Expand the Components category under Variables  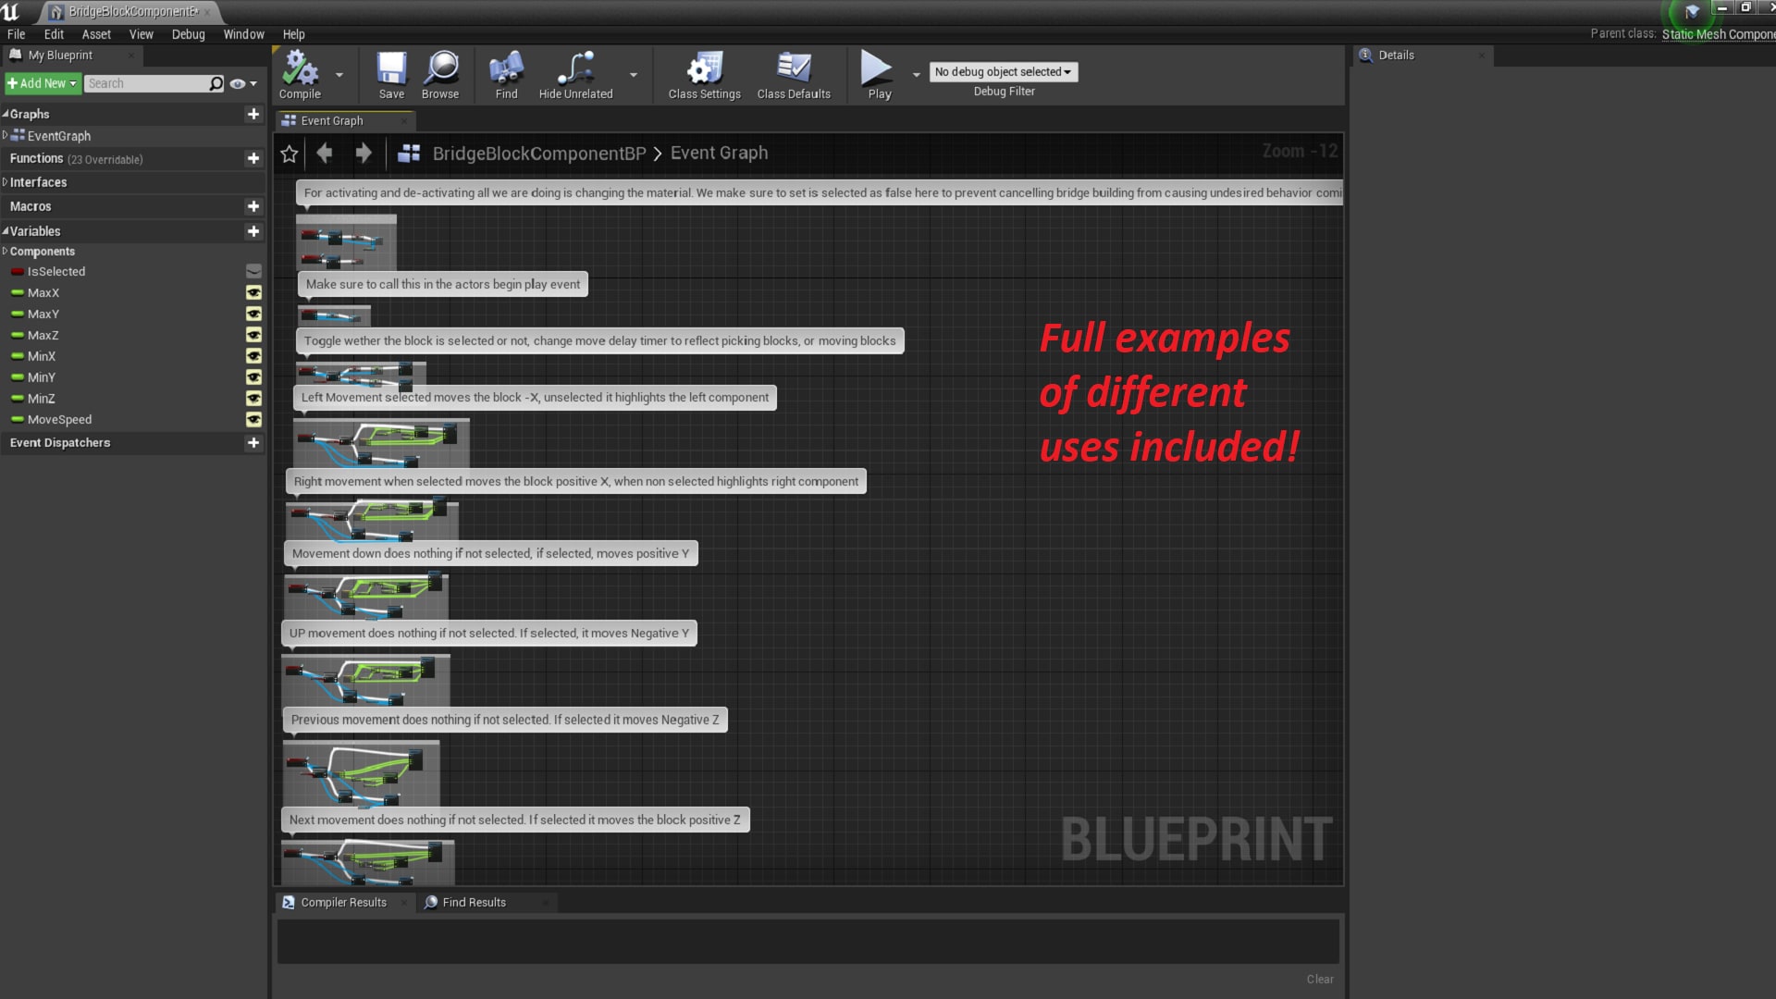coord(5,251)
